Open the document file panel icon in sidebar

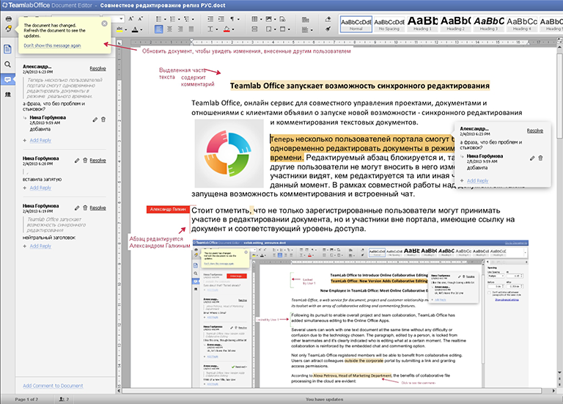click(x=7, y=49)
